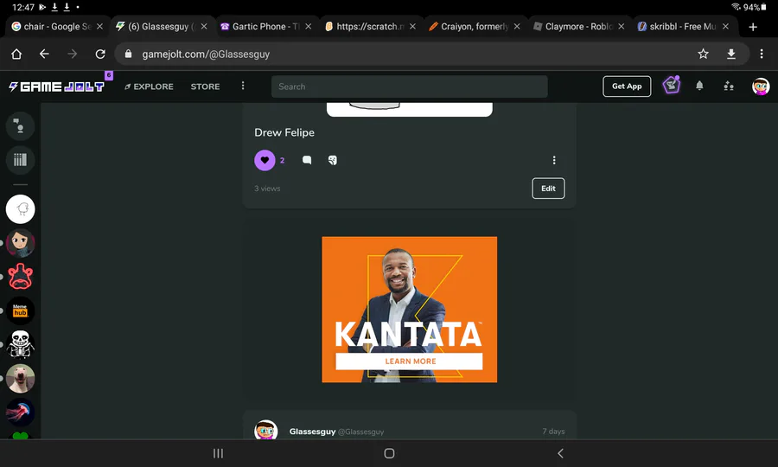Open the Store page
This screenshot has width=778, height=467.
pos(205,86)
